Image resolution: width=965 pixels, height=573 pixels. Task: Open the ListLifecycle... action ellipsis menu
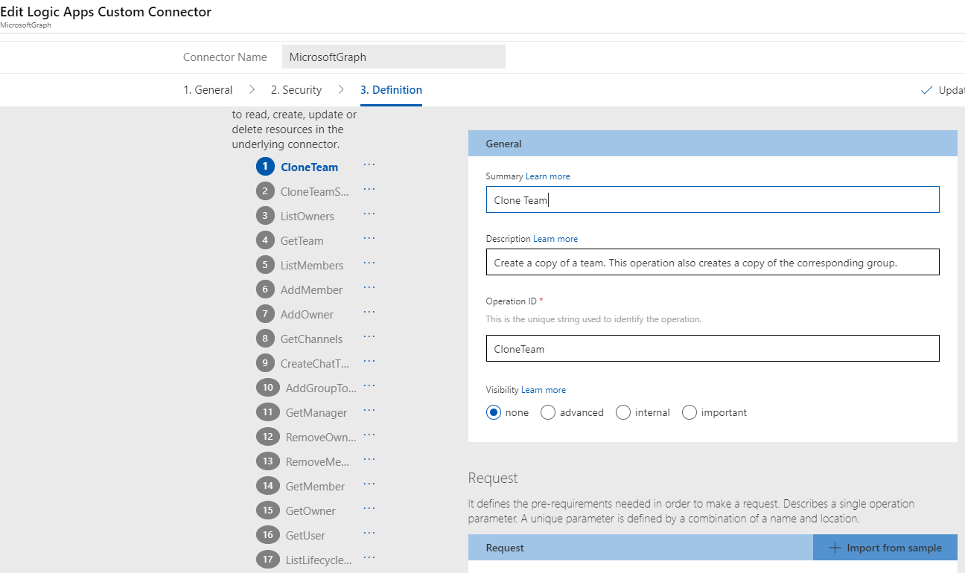(369, 558)
